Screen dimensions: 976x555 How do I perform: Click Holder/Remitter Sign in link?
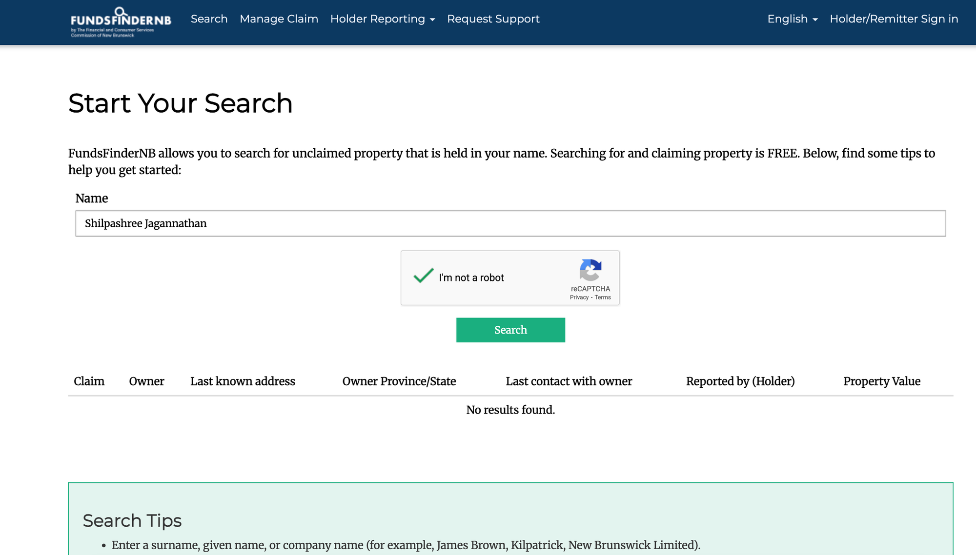[x=894, y=19]
